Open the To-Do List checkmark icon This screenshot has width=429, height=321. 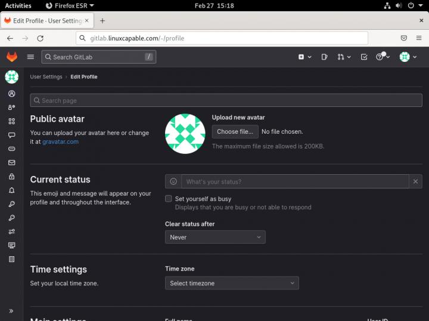click(x=364, y=57)
